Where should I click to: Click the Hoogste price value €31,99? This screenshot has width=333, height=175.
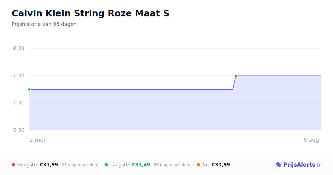tap(49, 165)
